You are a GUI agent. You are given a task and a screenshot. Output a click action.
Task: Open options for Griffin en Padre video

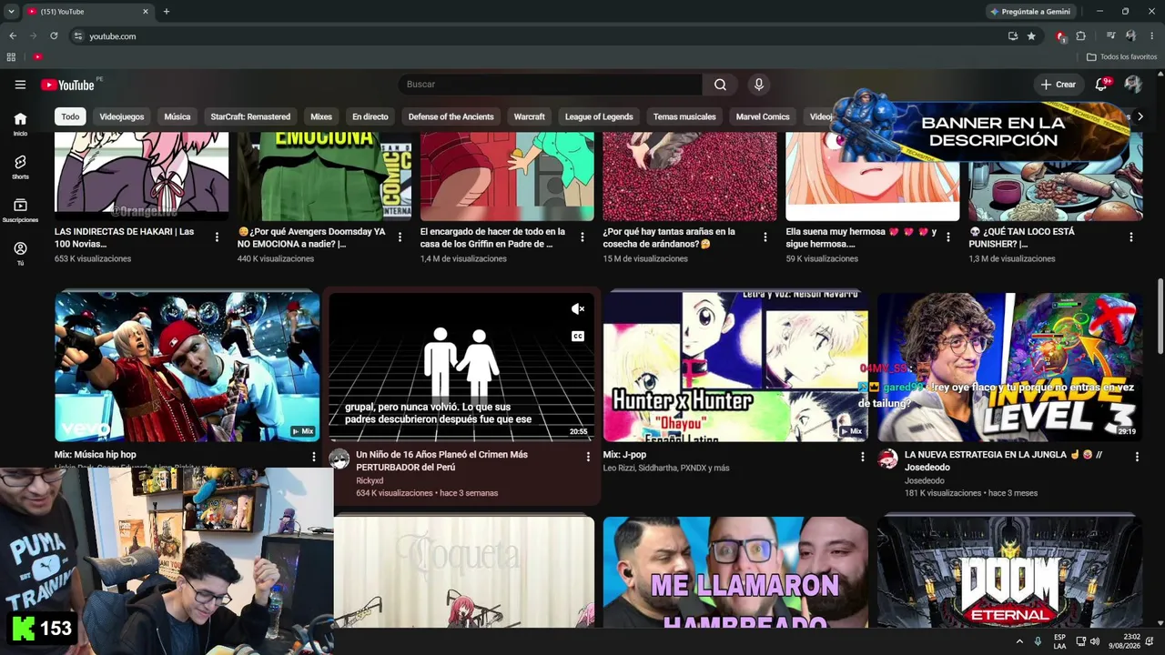point(582,237)
